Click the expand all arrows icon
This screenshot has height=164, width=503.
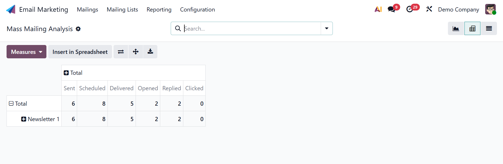[136, 52]
